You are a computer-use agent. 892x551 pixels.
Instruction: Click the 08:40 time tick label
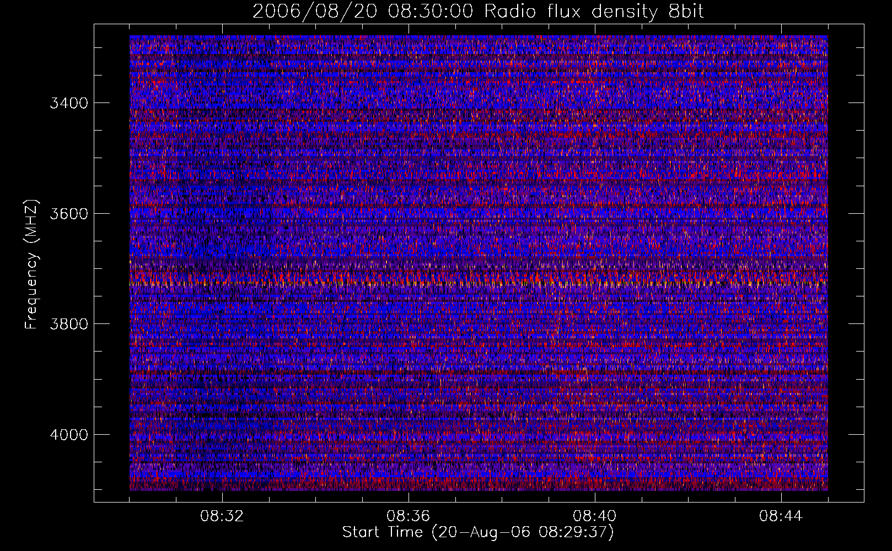[x=595, y=516]
